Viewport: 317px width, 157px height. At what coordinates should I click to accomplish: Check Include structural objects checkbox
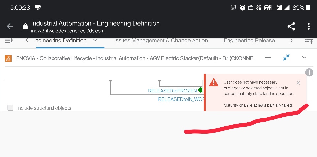tap(10, 108)
